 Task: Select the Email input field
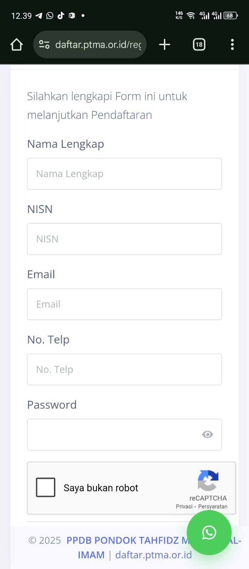[124, 304]
